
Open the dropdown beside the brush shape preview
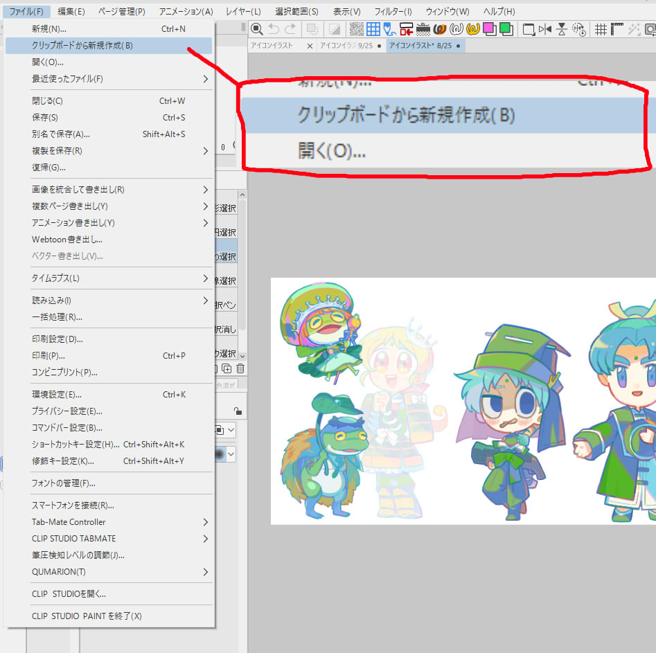(231, 454)
